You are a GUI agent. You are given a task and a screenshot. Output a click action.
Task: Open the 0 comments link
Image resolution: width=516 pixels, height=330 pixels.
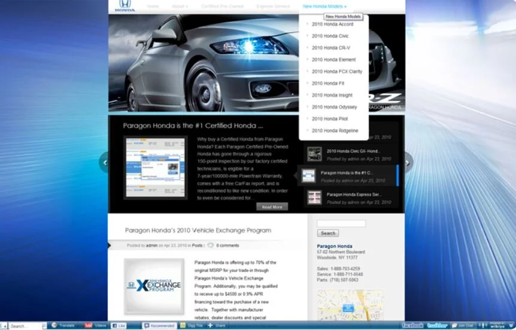click(227, 246)
